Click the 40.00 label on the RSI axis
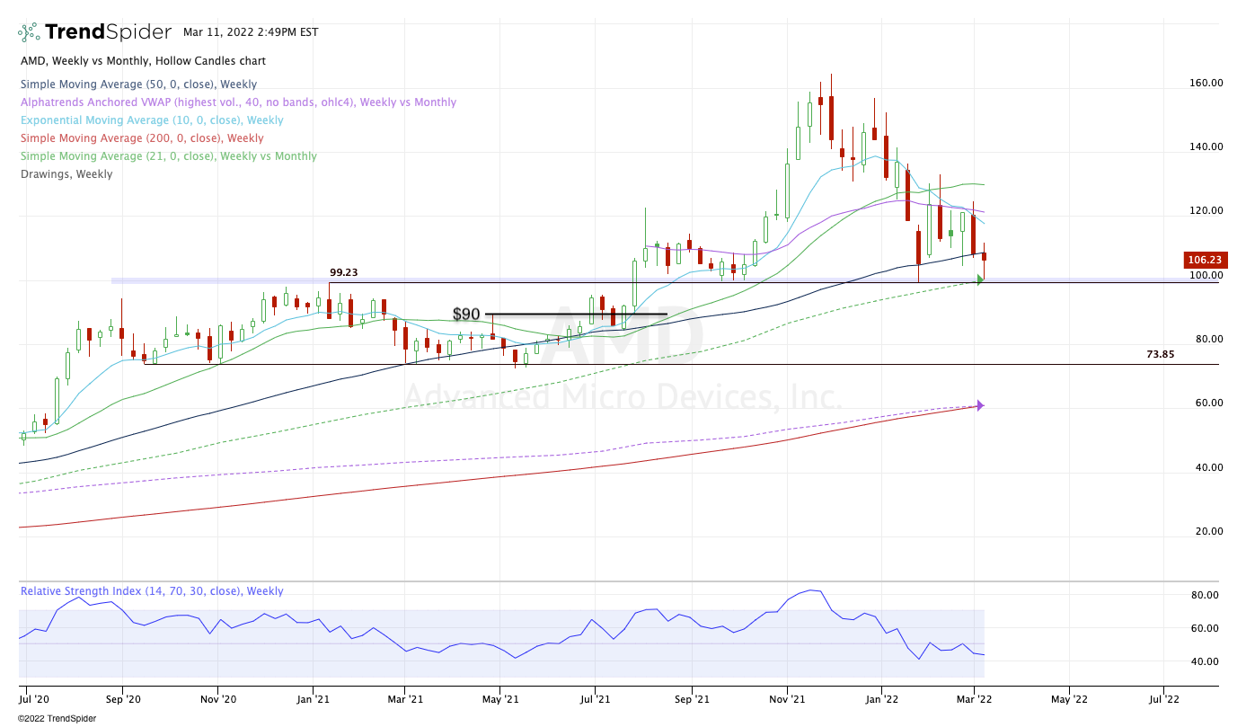The width and height of the screenshot is (1246, 727). point(1206,661)
